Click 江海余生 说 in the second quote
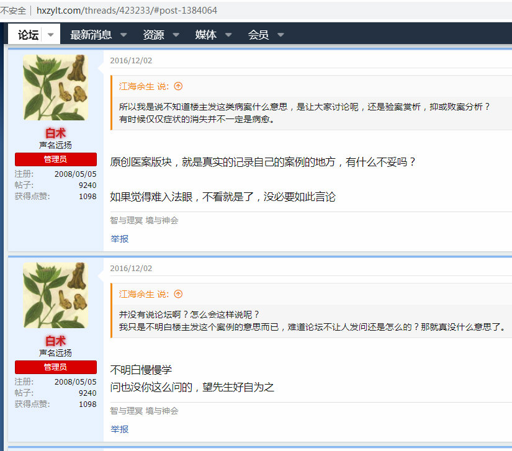The width and height of the screenshot is (512, 451). [x=144, y=294]
